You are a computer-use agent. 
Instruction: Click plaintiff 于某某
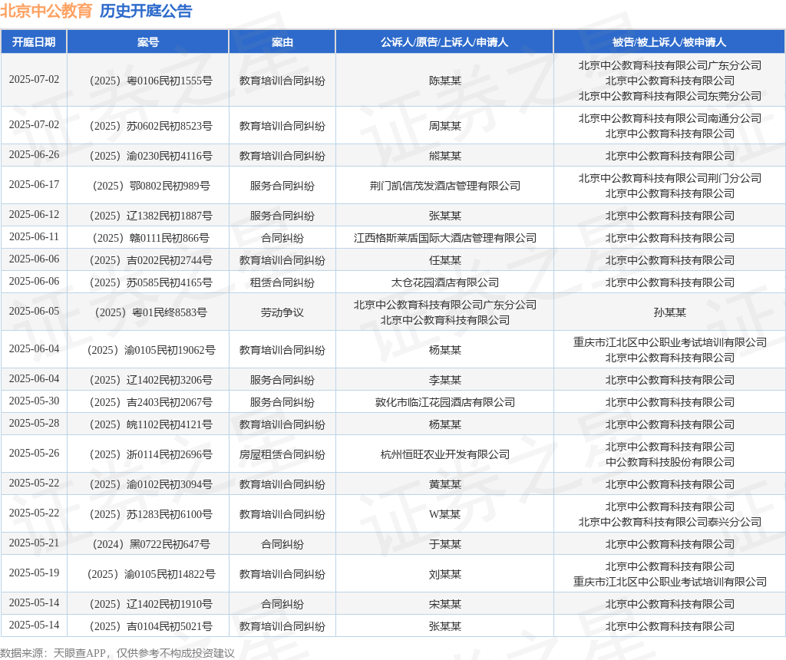tap(444, 544)
